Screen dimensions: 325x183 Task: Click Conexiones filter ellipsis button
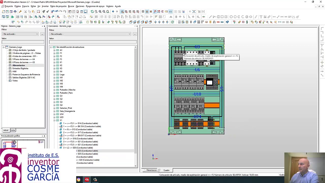click(x=135, y=34)
